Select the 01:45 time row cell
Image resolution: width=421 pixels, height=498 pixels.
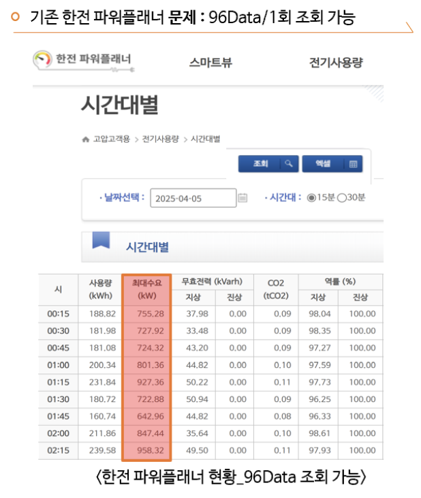pyautogui.click(x=58, y=416)
